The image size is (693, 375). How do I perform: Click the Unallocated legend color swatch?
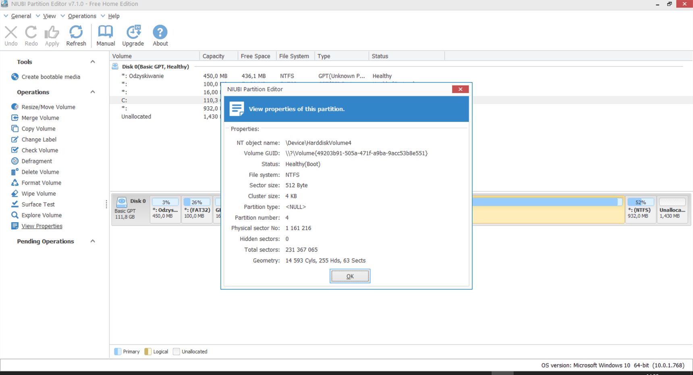[x=176, y=351]
